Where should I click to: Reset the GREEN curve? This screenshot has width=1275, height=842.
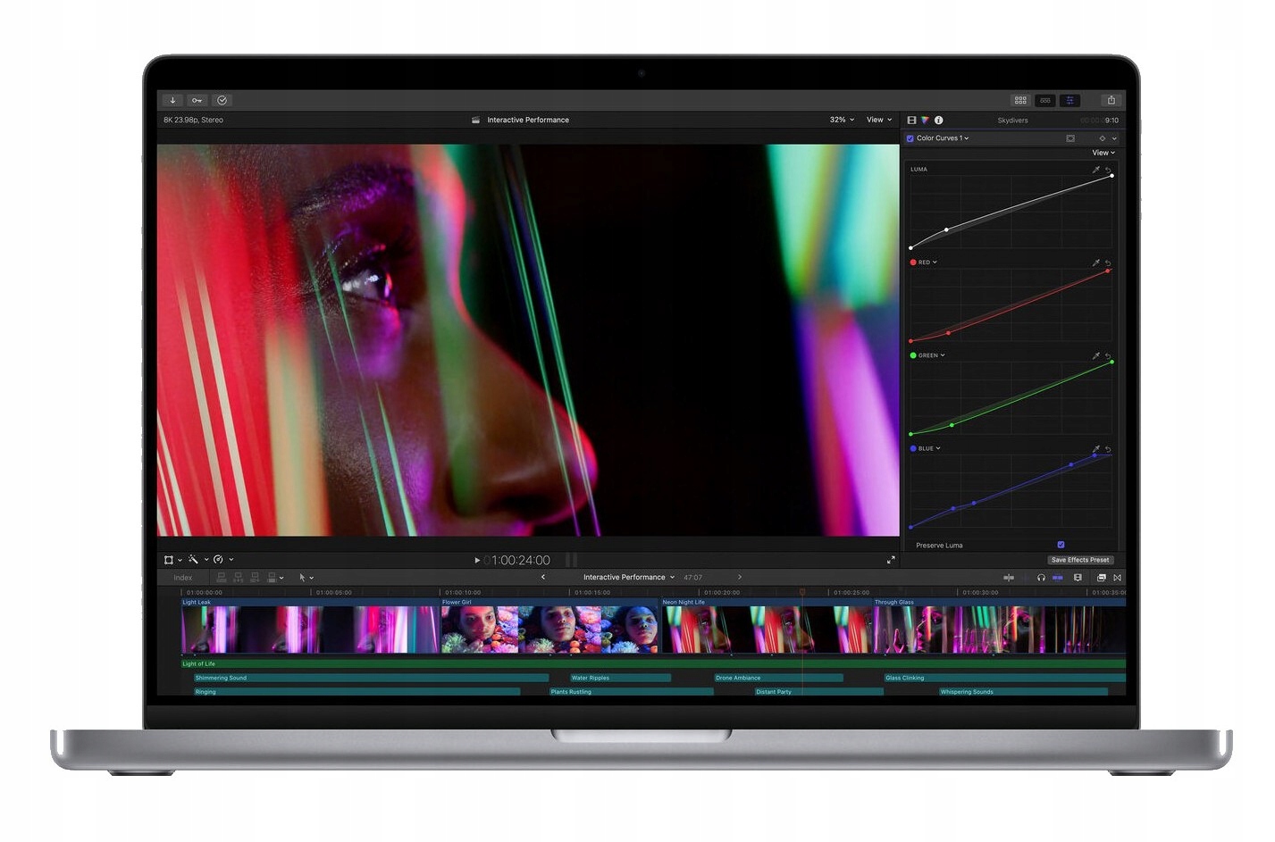(x=1108, y=356)
